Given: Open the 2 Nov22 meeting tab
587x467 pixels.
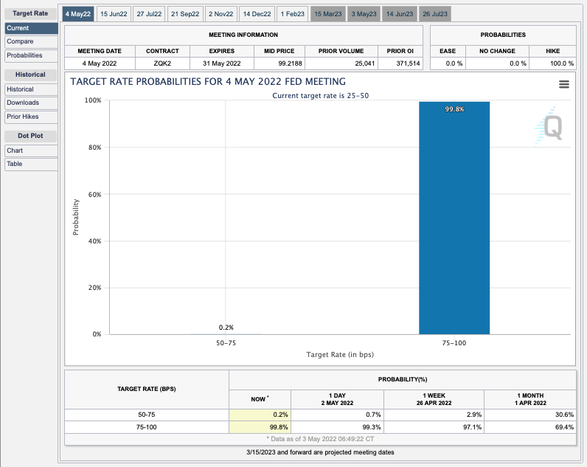Looking at the screenshot, I should pos(221,14).
